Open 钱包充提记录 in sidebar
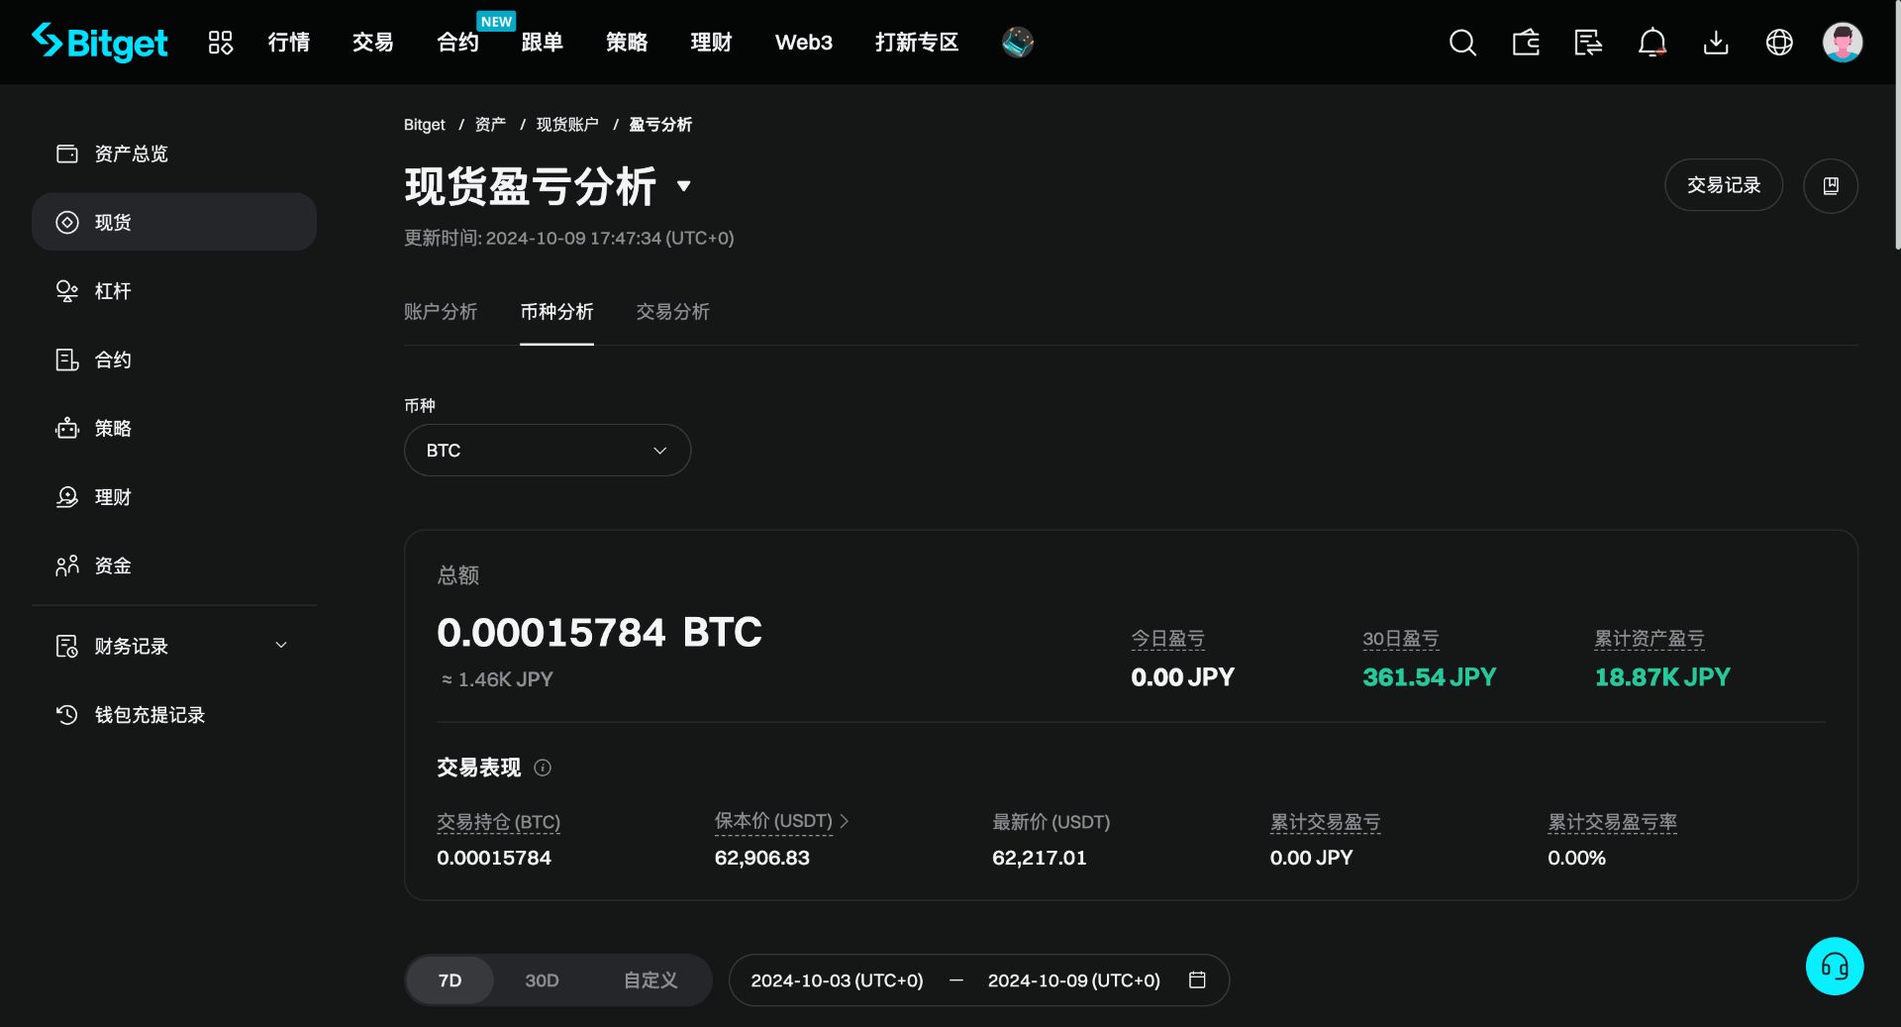Viewport: 1901px width, 1027px height. coord(174,714)
